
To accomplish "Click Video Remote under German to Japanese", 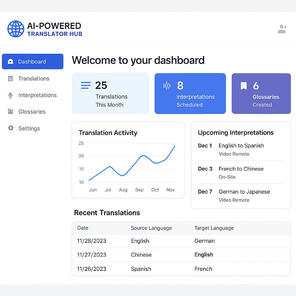I will pos(234,200).
